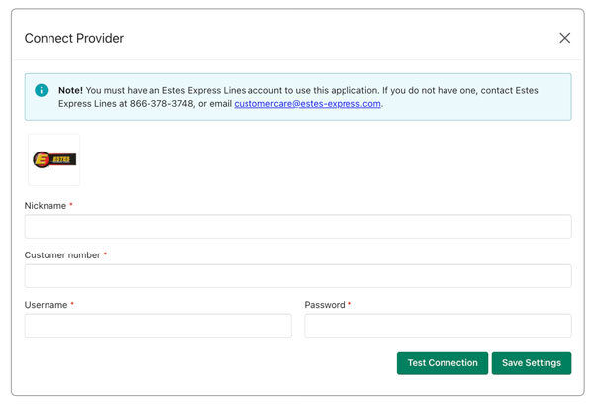Click the Connect Provider dialog title
This screenshot has width=594, height=406.
coord(73,38)
